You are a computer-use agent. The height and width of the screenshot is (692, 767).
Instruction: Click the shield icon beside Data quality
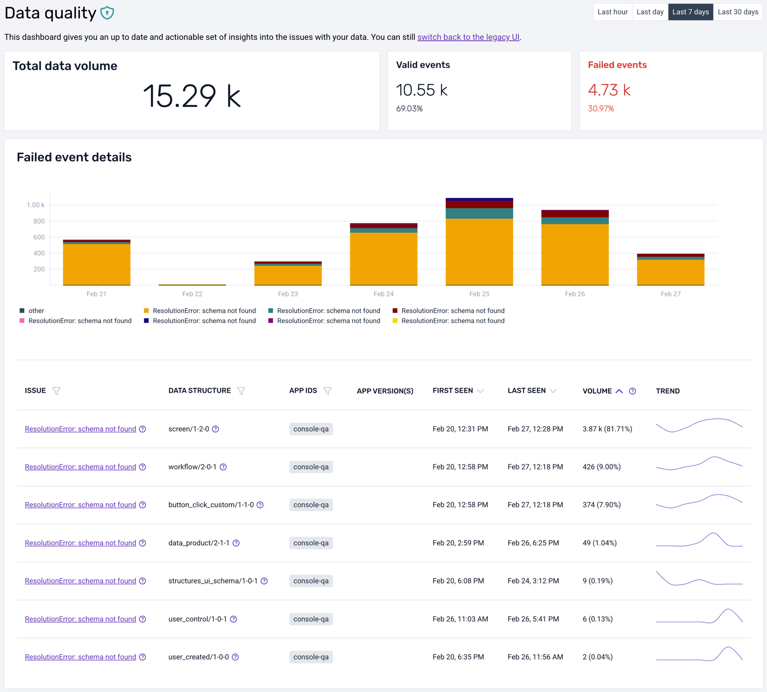(x=107, y=13)
